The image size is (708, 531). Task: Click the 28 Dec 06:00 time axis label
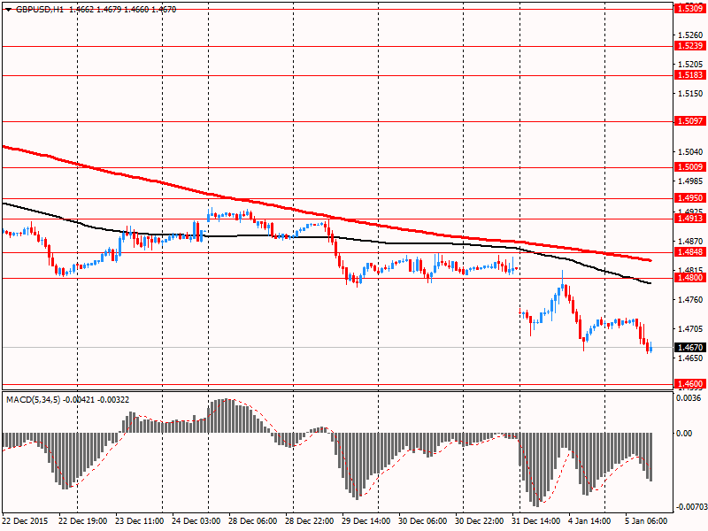[x=253, y=520]
